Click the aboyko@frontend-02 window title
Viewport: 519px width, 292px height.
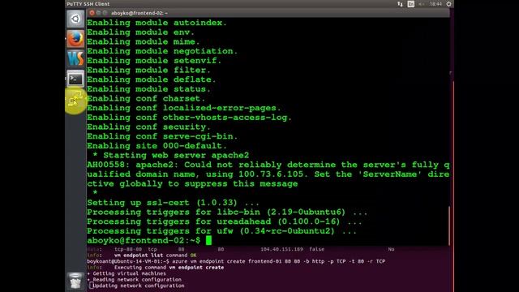coord(139,13)
